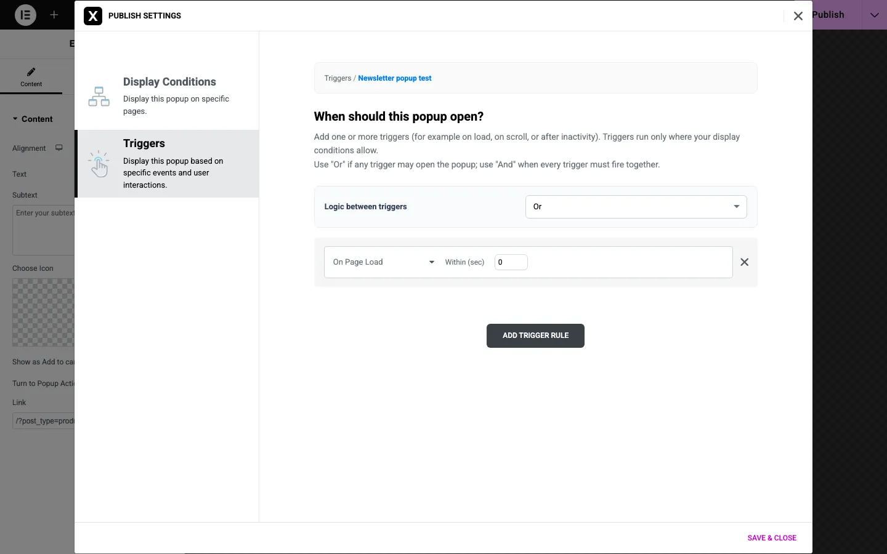887x554 pixels.
Task: Click Save & Close
Action: pyautogui.click(x=772, y=538)
